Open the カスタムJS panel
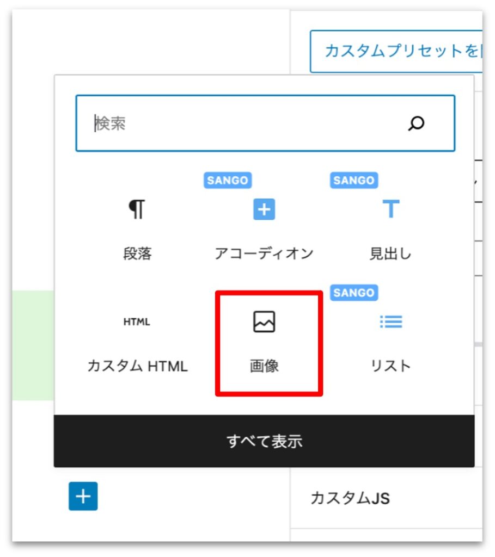 (x=386, y=498)
